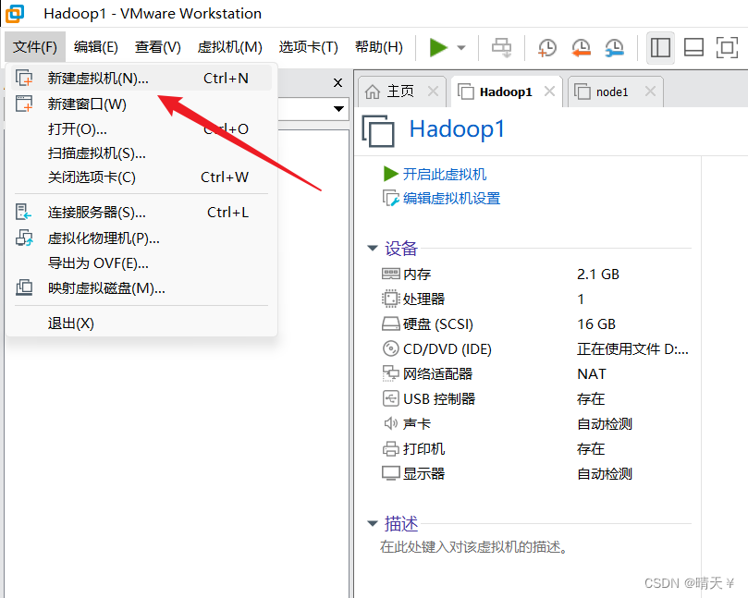The image size is (748, 598).
Task: Click 编辑虚拟机设置 link
Action: point(451,199)
